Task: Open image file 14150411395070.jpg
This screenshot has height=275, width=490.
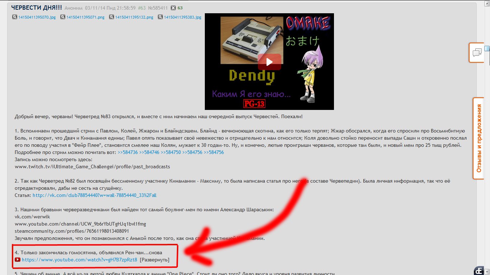Action: coord(37,17)
